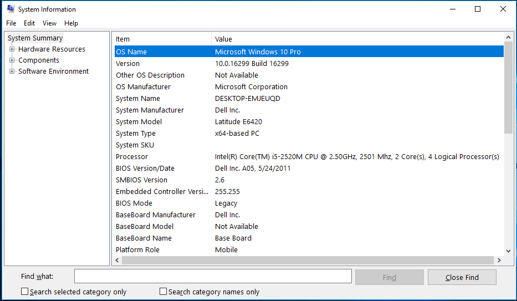Image resolution: width=517 pixels, height=301 pixels.
Task: Minimize the System Information window
Action: (452, 9)
